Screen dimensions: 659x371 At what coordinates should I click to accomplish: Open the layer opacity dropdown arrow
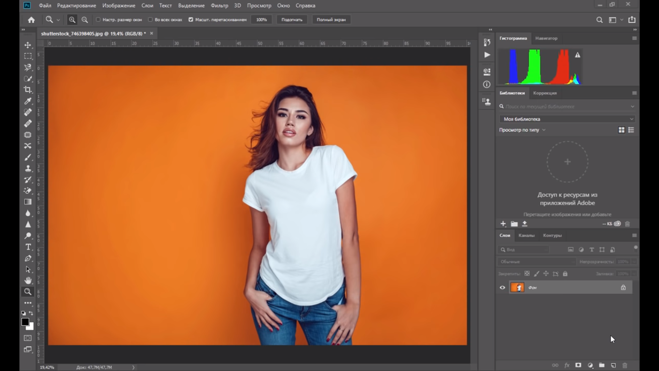click(634, 261)
